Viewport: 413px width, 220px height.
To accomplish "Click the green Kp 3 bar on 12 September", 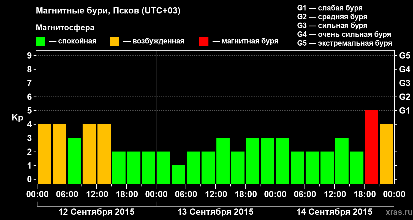I will point(74,161).
